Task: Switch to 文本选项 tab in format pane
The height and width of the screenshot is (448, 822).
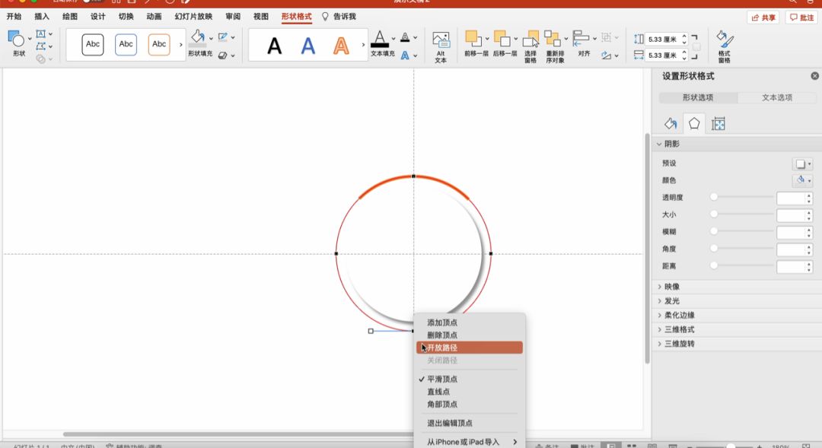Action: (777, 97)
